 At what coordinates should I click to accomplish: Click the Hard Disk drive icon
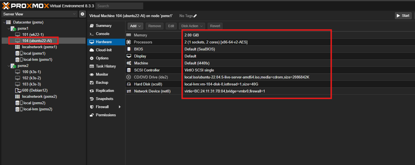tap(129, 84)
